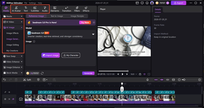Switch to the Image Restyler tab
Image resolution: width=204 pixels, height=108 pixels.
pos(77,16)
